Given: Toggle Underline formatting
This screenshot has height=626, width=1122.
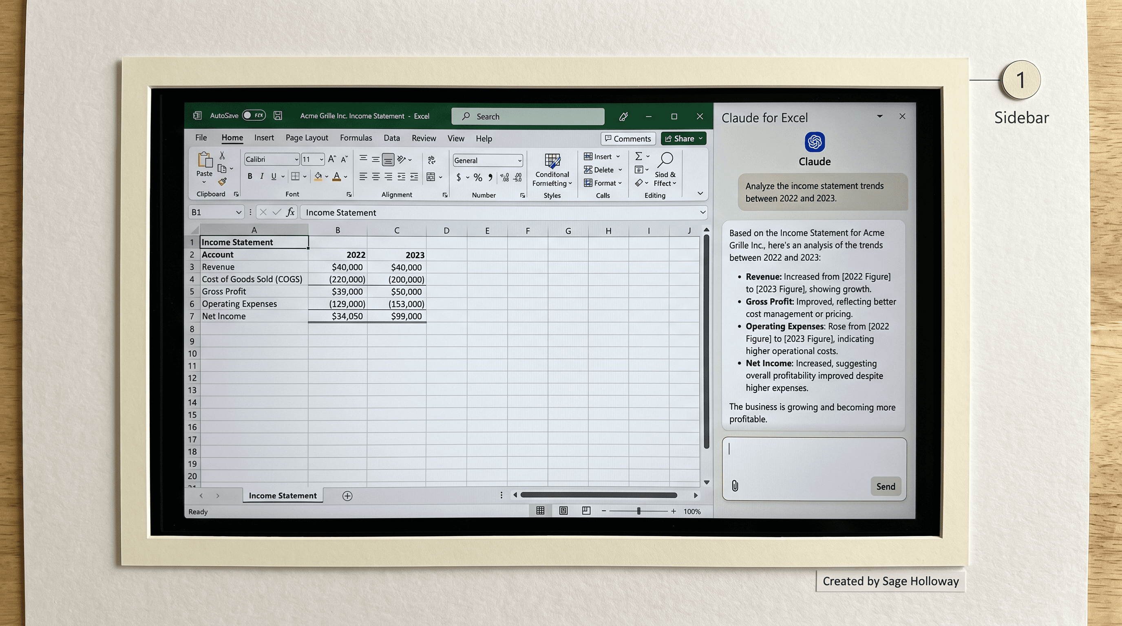Looking at the screenshot, I should click(274, 176).
